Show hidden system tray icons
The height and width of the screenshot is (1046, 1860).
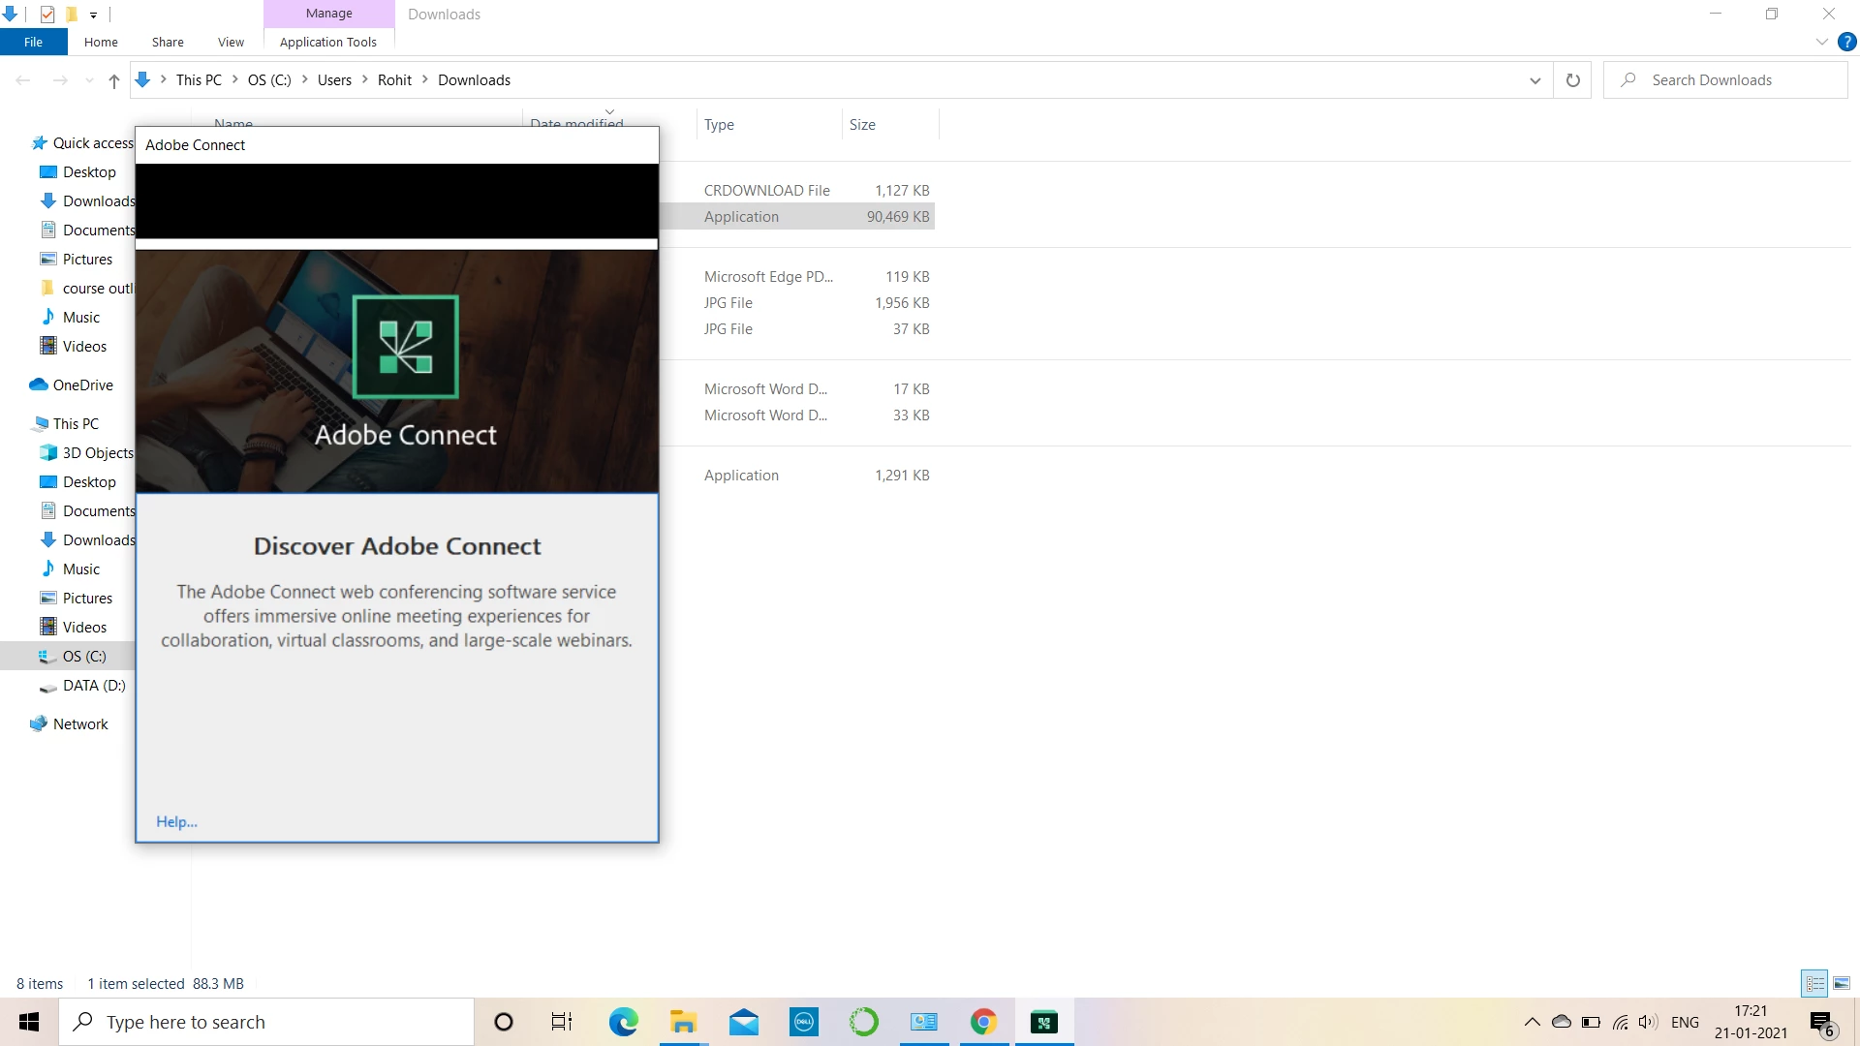point(1532,1022)
